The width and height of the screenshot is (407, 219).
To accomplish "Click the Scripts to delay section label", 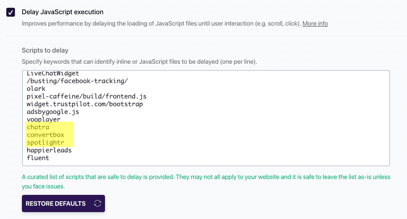I will 45,50.
